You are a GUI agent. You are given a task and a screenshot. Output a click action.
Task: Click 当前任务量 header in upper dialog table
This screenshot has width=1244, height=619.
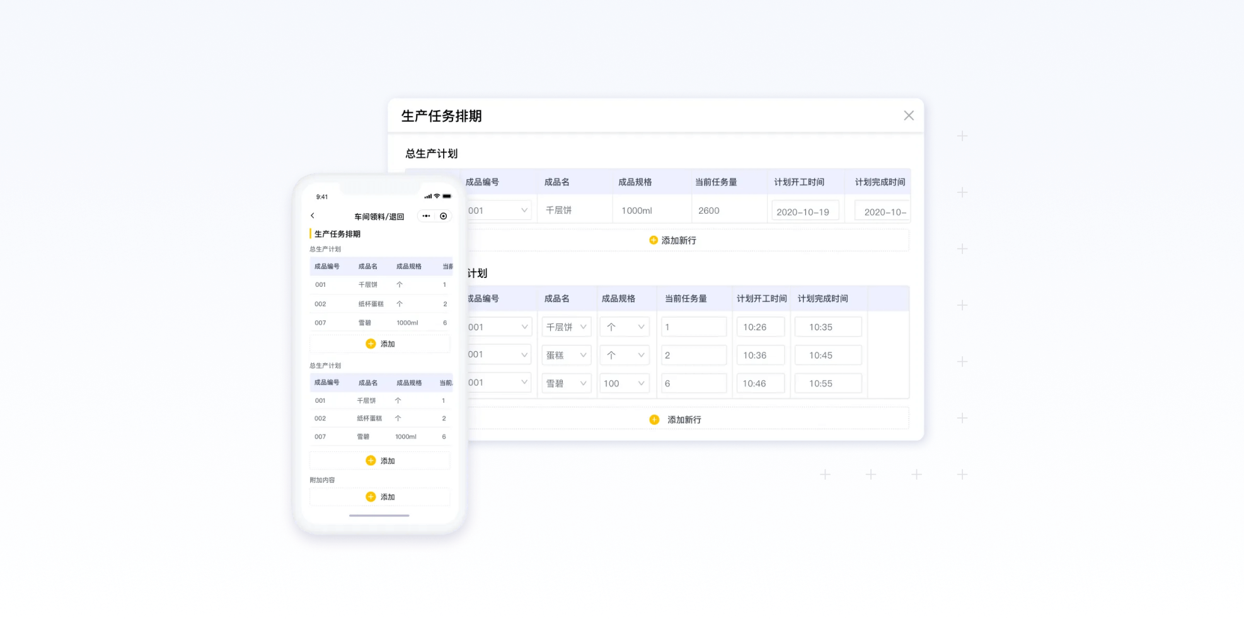click(716, 182)
